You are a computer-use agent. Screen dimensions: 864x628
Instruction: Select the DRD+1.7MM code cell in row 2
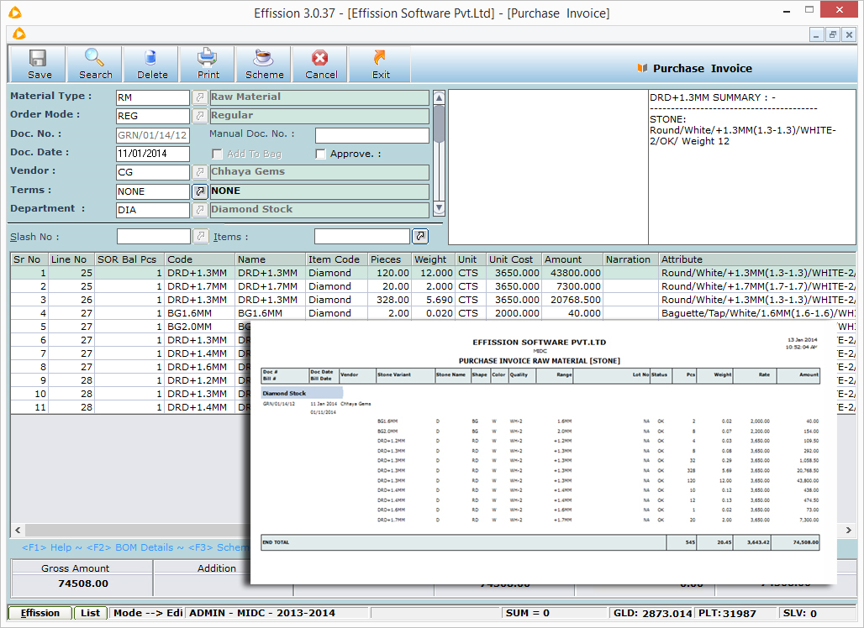(x=200, y=286)
